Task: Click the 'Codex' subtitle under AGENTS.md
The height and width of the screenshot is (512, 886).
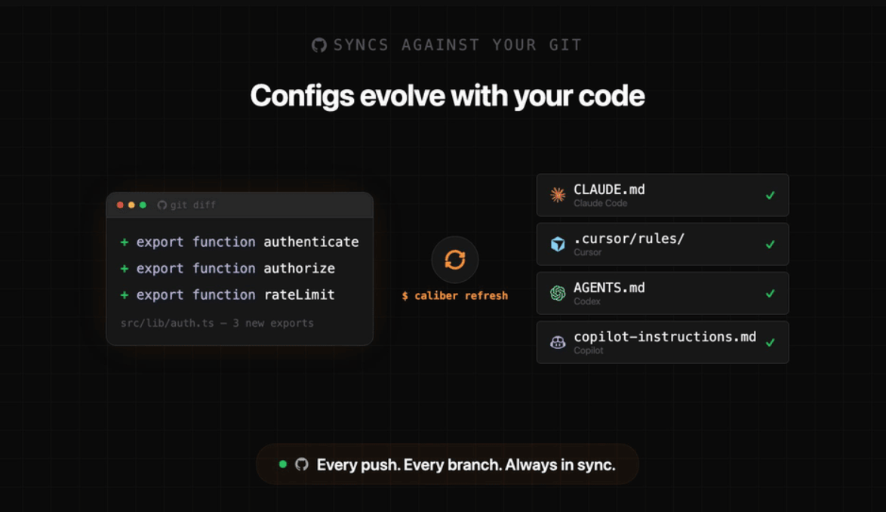Action: 587,302
